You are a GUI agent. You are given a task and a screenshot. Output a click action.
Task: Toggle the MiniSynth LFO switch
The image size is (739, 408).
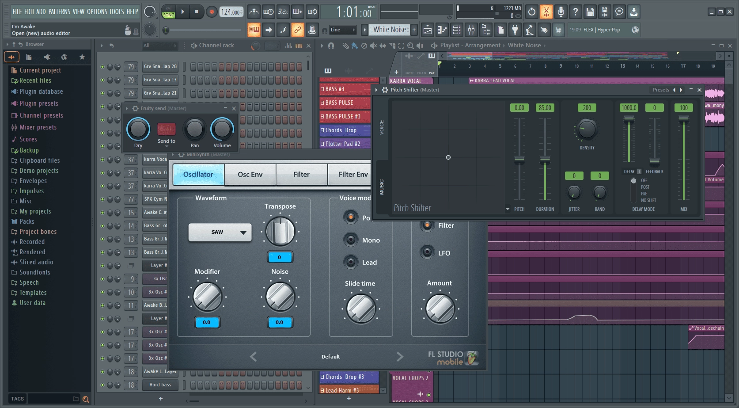(x=427, y=252)
